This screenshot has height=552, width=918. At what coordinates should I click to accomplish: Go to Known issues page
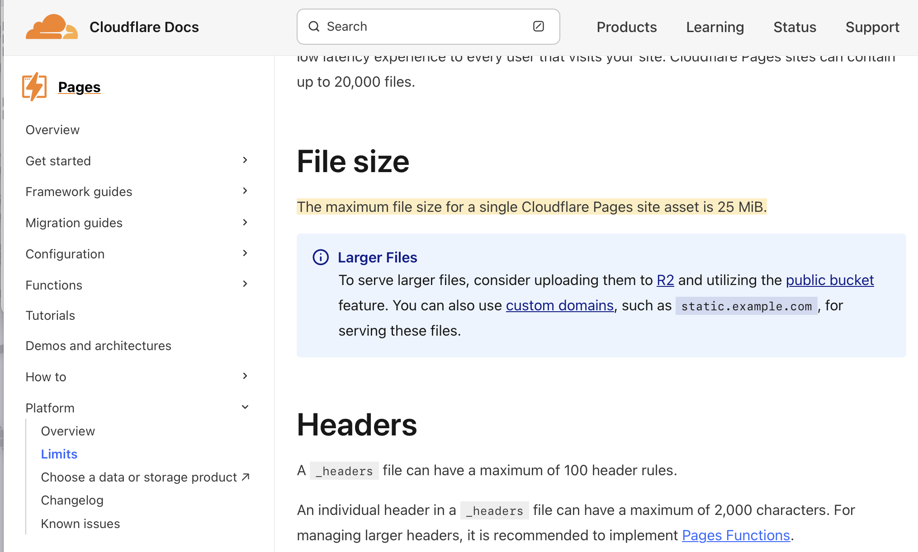(x=80, y=524)
